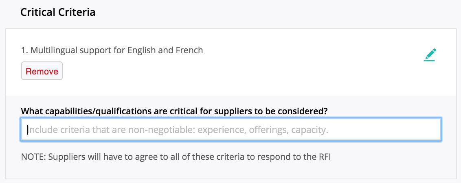Click 'capacity.' at the placeholder's end
The height and width of the screenshot is (183, 461).
click(x=310, y=130)
